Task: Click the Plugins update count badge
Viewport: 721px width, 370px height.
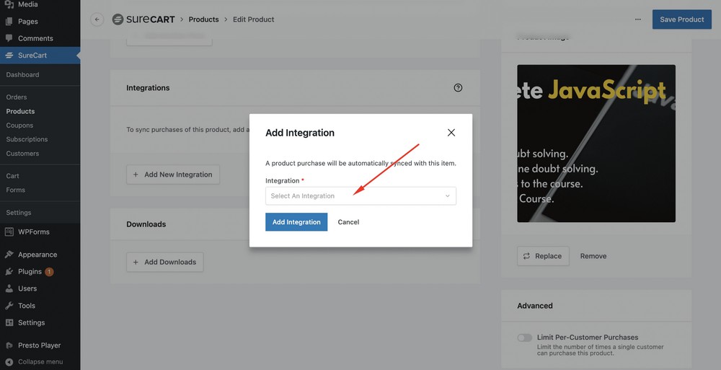Action: [49, 271]
